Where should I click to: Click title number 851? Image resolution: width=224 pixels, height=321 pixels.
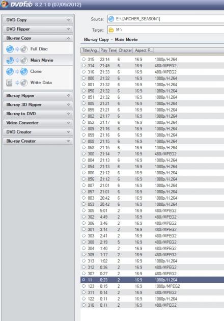[x=91, y=97]
